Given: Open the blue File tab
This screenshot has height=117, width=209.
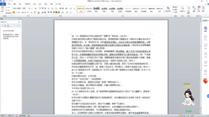Looking at the screenshot, I should click(3, 4).
